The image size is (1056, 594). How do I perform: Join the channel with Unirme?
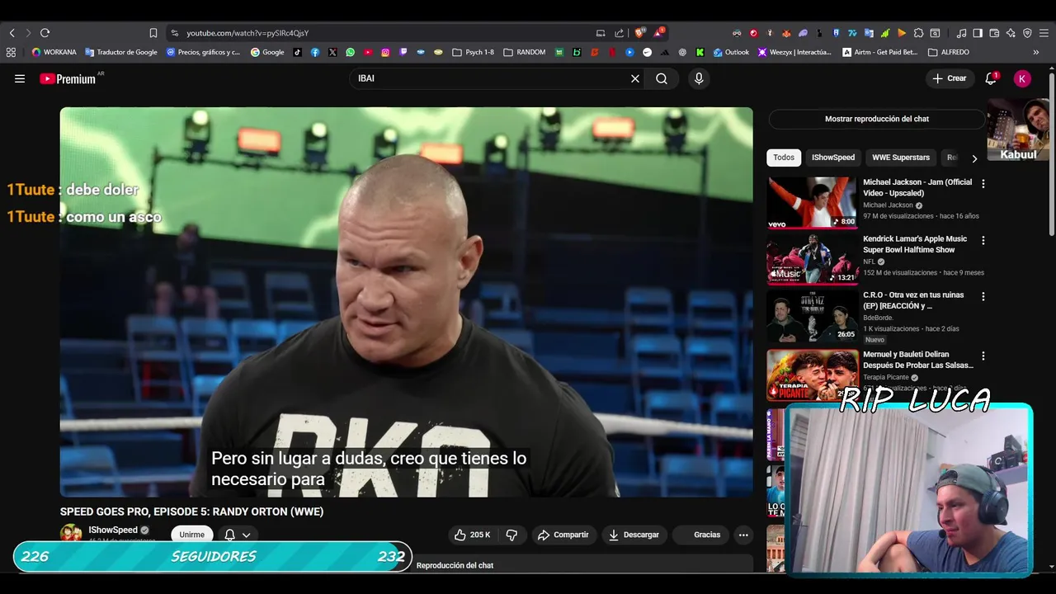click(x=191, y=535)
